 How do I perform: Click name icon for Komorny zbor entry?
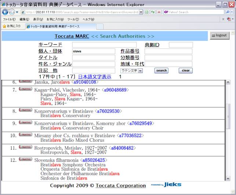point(26,122)
